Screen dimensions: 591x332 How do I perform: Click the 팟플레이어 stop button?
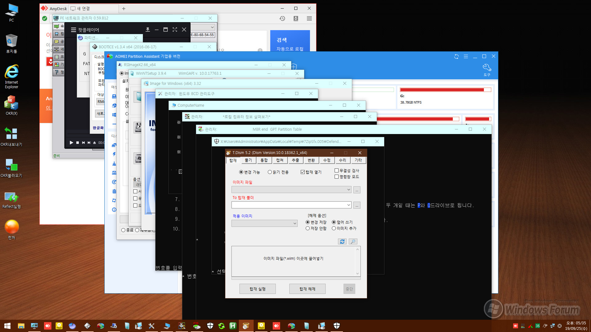coord(78,143)
